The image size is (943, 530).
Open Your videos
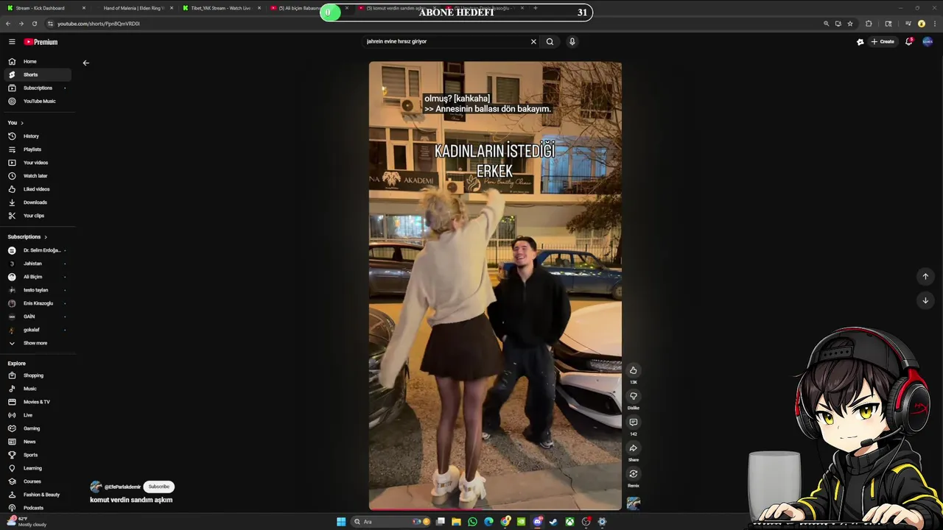point(37,163)
